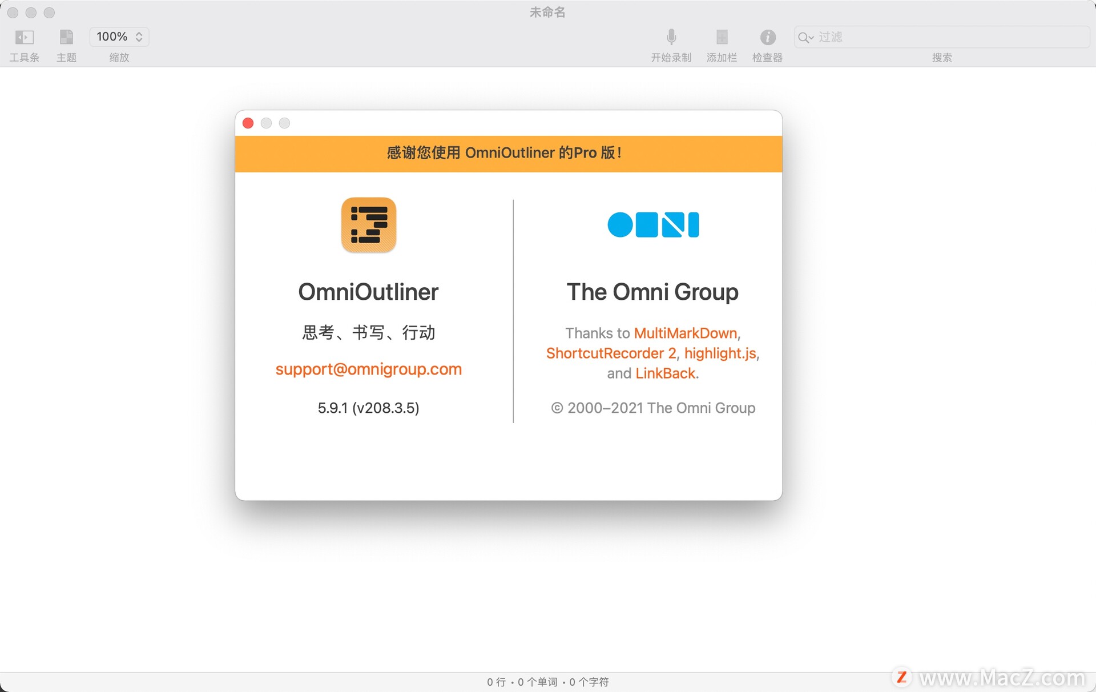Open the 检查器 inspector panel
Screen dimensions: 1096x692
pyautogui.click(x=768, y=37)
